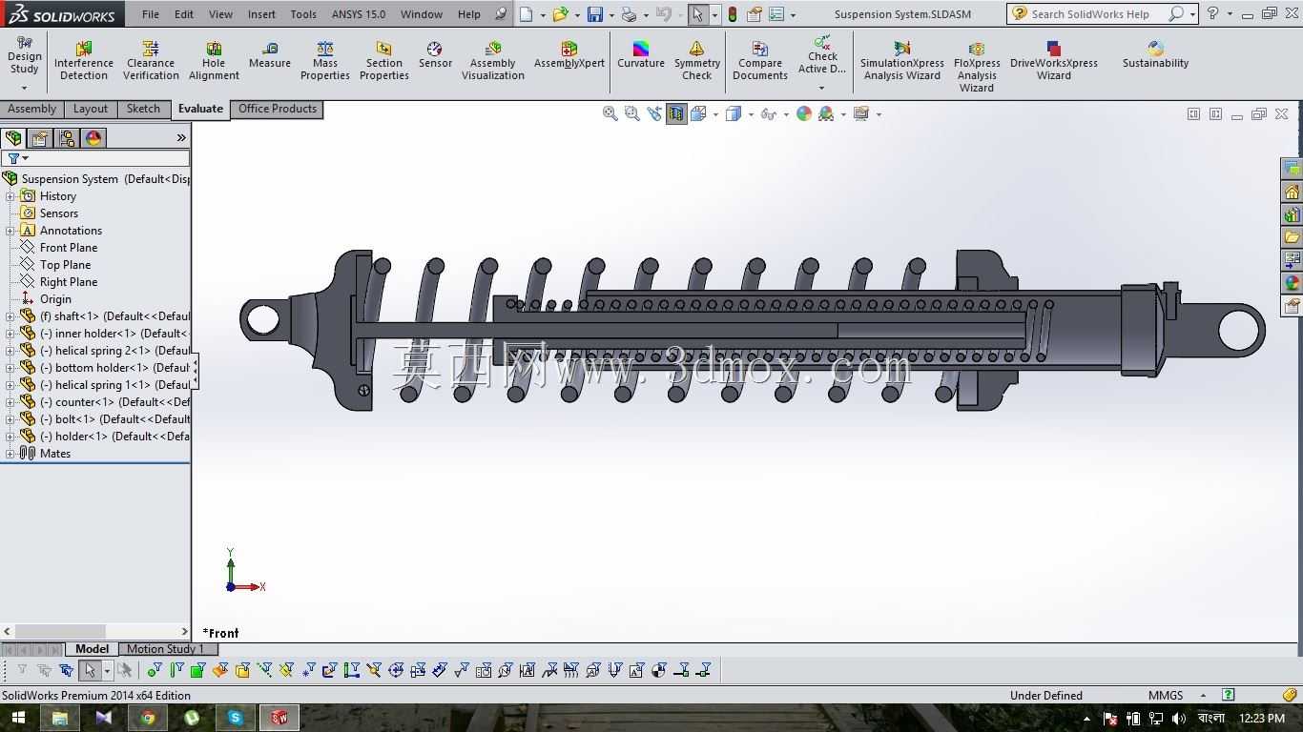The height and width of the screenshot is (732, 1303).
Task: Click the SolidWorks Help question mark button
Action: [1212, 13]
